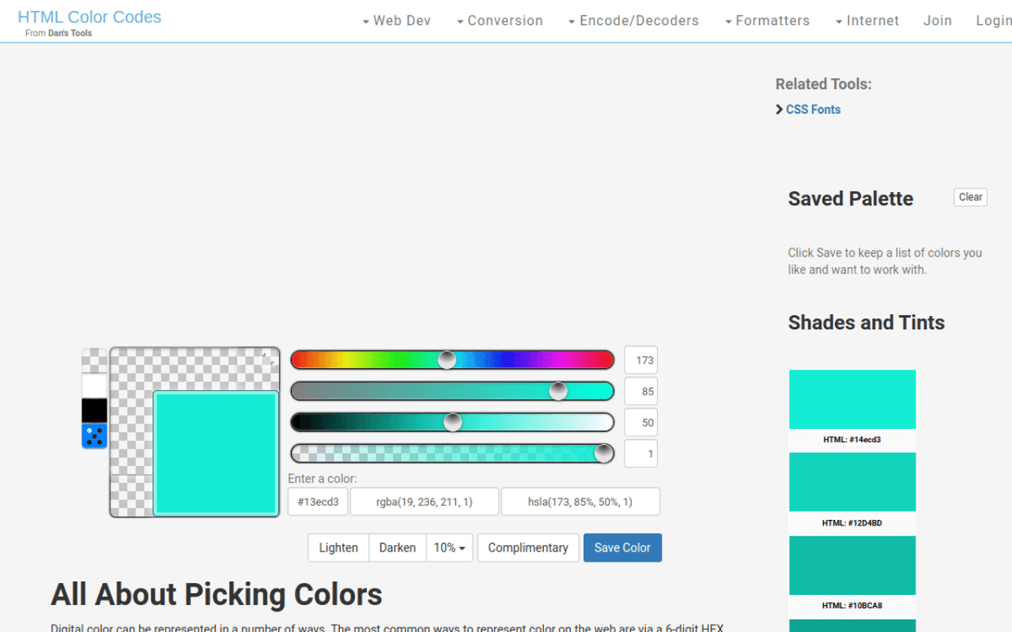Click the Join menu item
The image size is (1012, 632).
(937, 20)
